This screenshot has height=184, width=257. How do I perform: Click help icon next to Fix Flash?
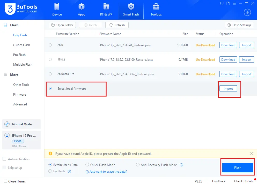69,171
